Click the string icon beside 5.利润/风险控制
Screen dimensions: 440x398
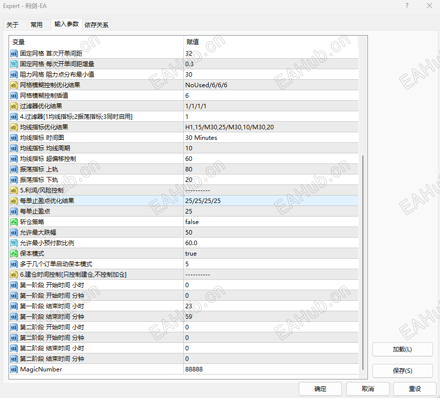click(14, 190)
